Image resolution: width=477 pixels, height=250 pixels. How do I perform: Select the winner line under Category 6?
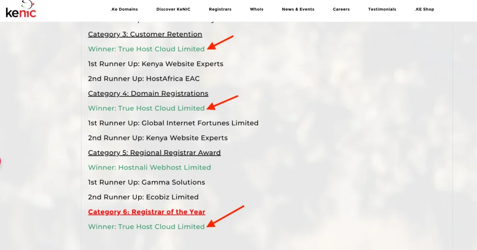pos(146,227)
